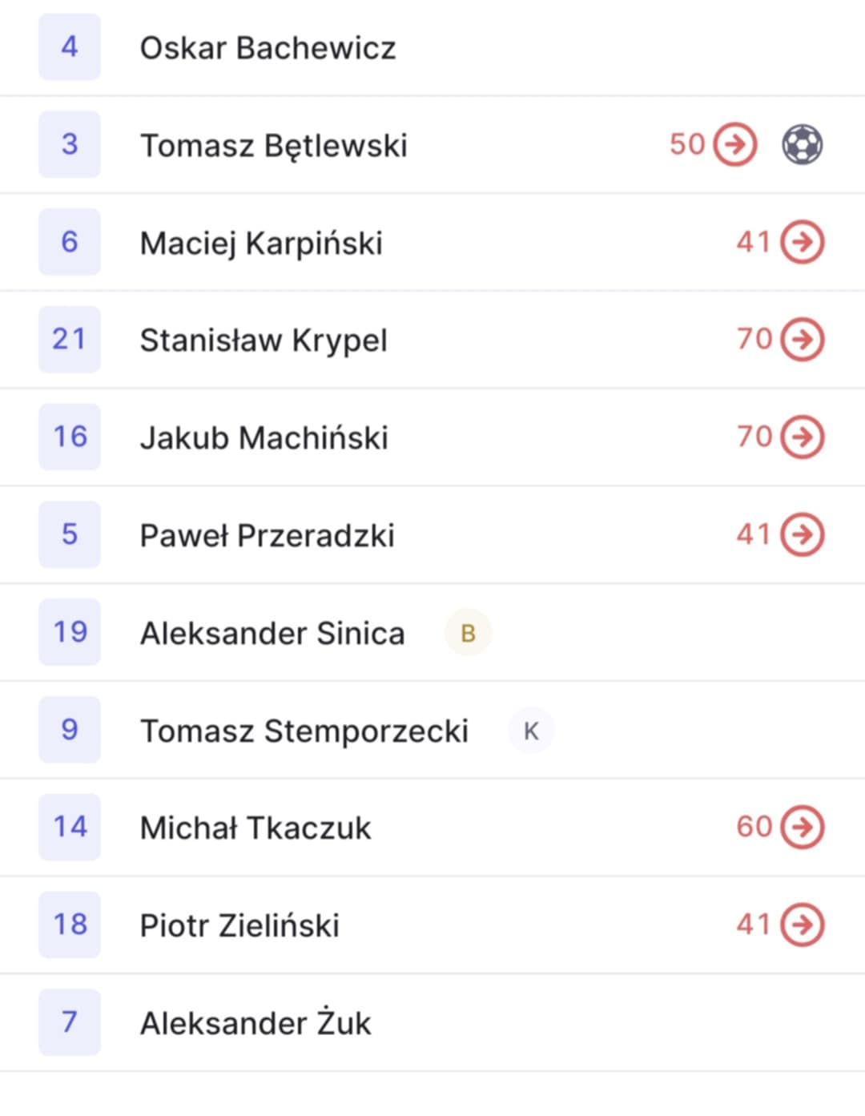
Task: Click the substitution arrow at minute 50
Action: pyautogui.click(x=735, y=145)
